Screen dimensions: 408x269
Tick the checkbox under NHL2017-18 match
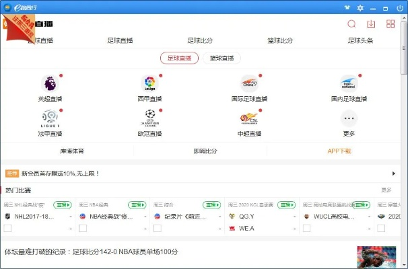pos(8,229)
